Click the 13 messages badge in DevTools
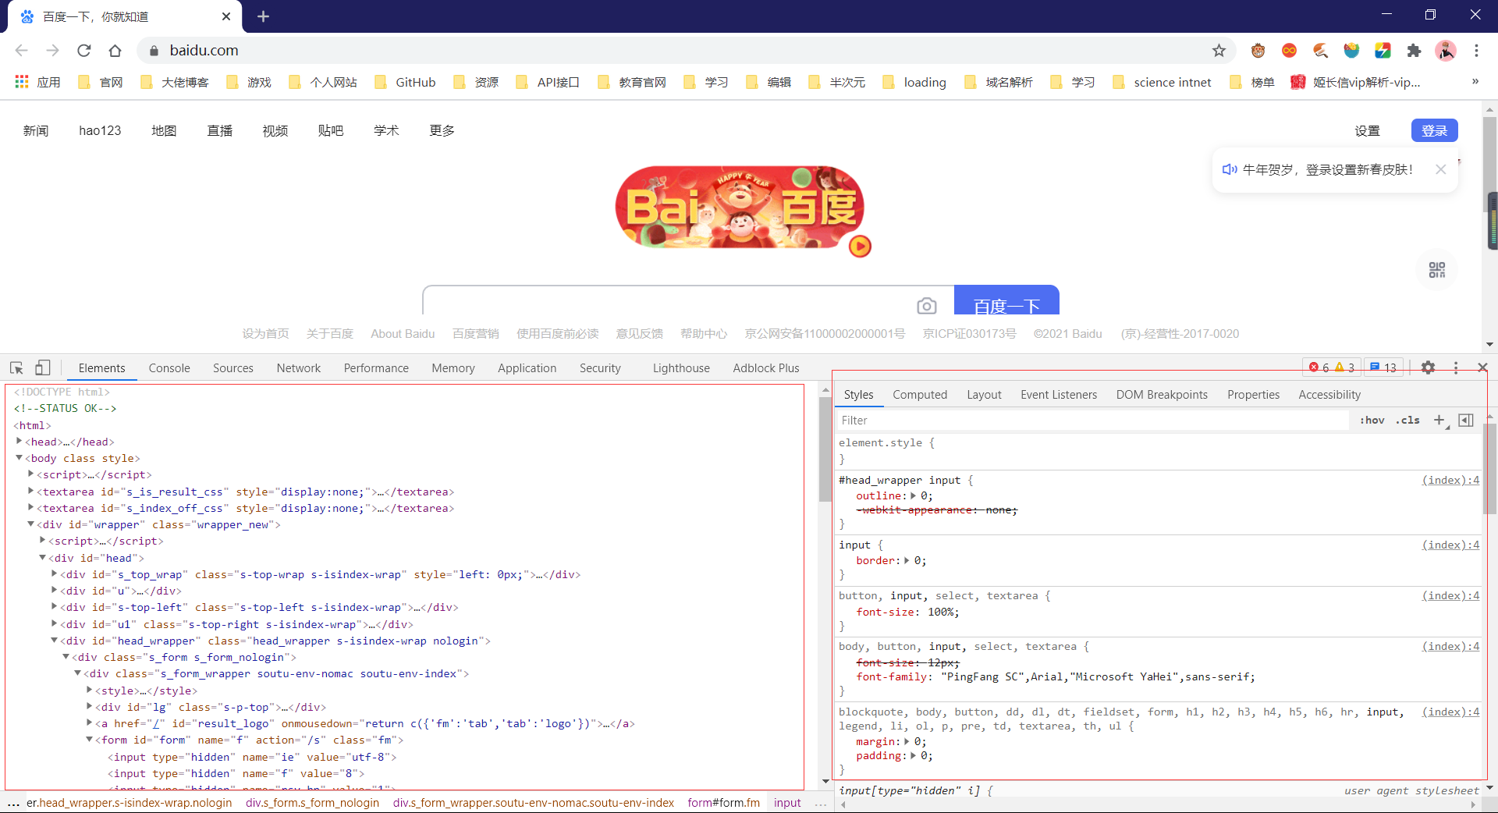This screenshot has height=813, width=1498. tap(1383, 367)
